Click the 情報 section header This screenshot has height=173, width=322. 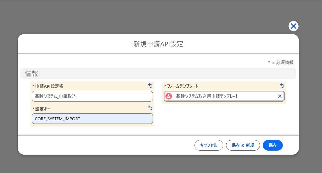click(x=158, y=73)
